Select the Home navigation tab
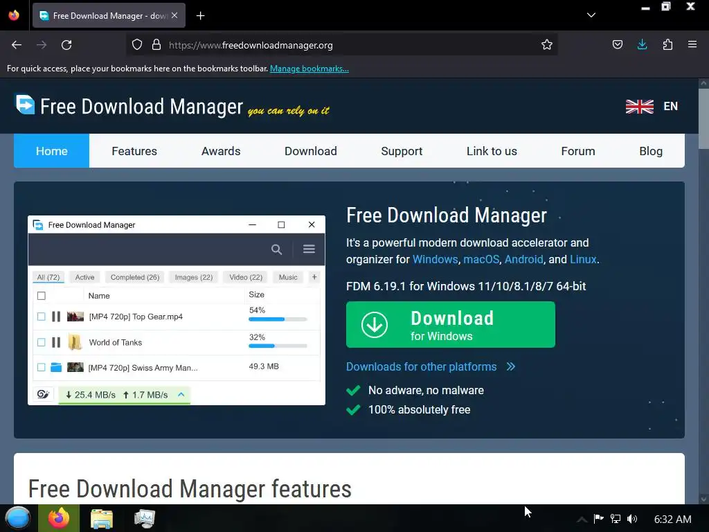Screen dimensions: 709x532 click(x=51, y=150)
